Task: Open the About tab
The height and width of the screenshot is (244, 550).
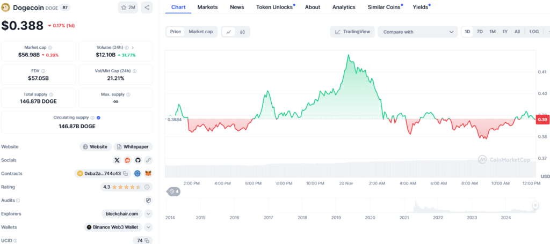Action: click(313, 7)
